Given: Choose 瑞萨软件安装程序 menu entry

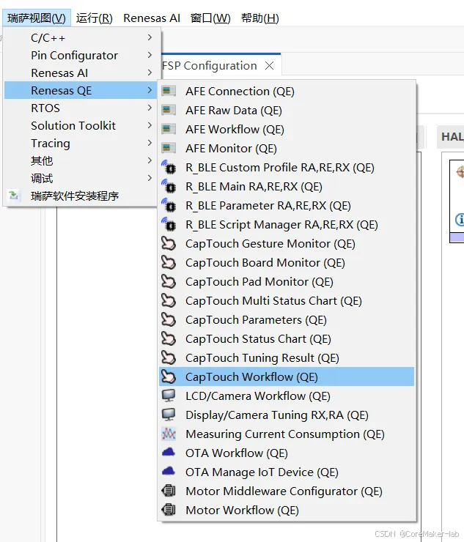Looking at the screenshot, I should coord(81,196).
